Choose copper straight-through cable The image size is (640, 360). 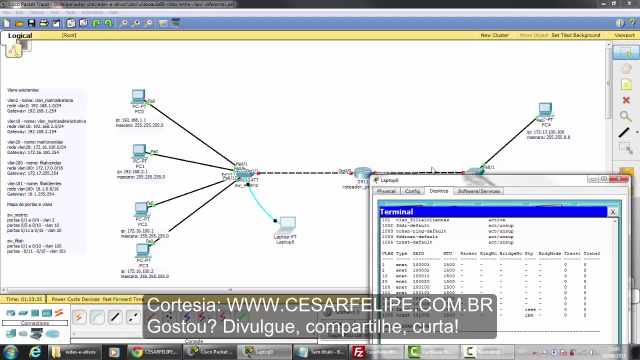point(114,317)
